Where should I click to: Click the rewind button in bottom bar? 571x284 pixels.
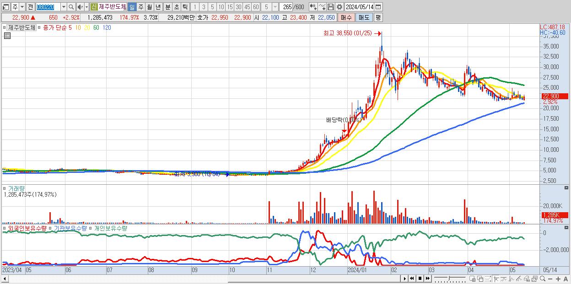[x=412, y=279]
